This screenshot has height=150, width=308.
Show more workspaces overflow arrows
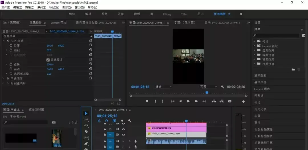241,14
